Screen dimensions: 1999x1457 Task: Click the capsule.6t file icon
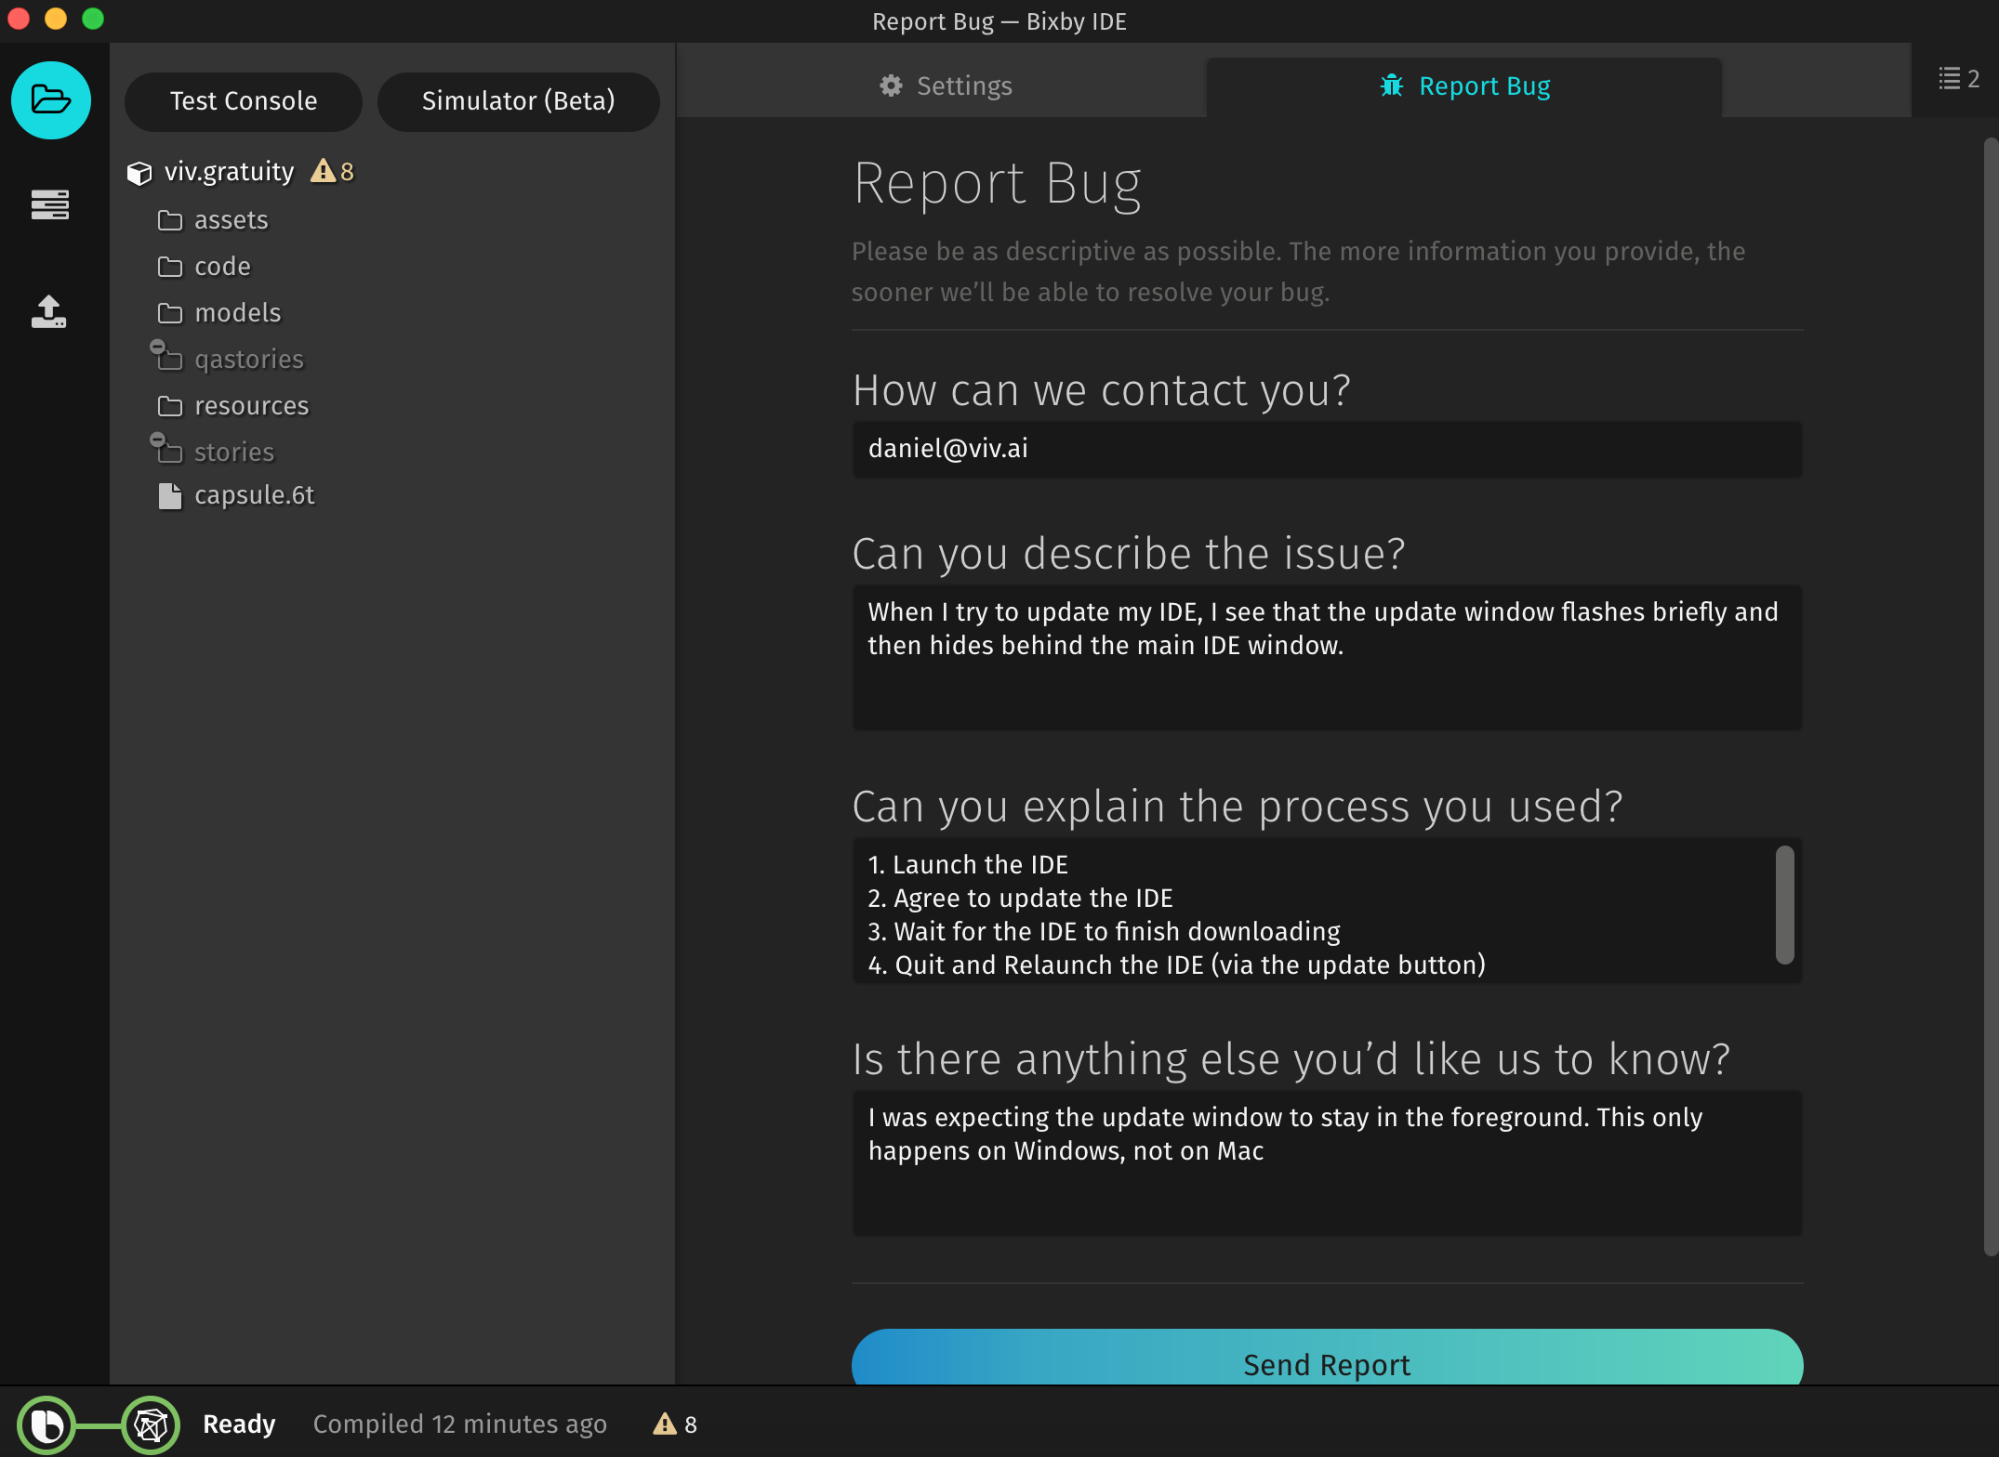pos(170,495)
